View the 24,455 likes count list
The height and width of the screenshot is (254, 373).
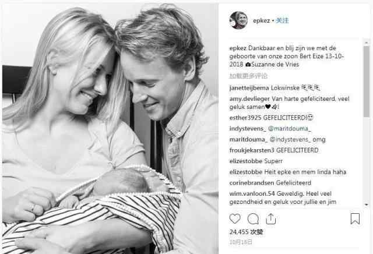(246, 232)
